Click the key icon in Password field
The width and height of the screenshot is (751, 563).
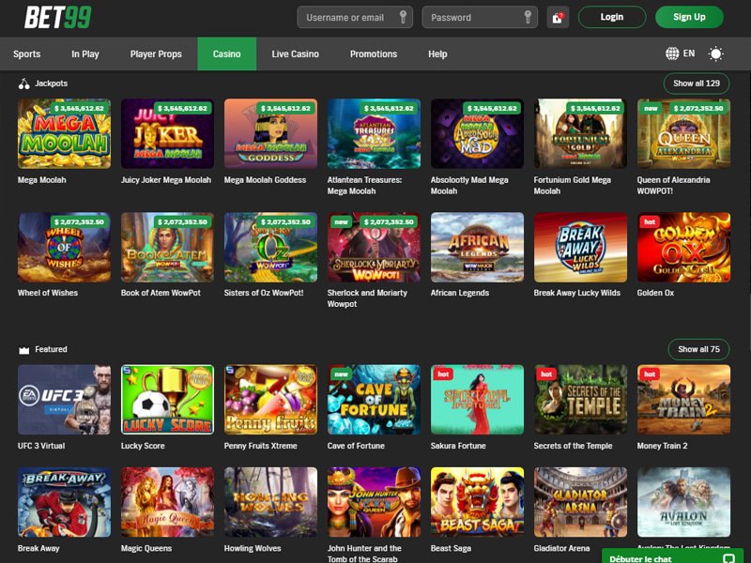click(x=528, y=17)
